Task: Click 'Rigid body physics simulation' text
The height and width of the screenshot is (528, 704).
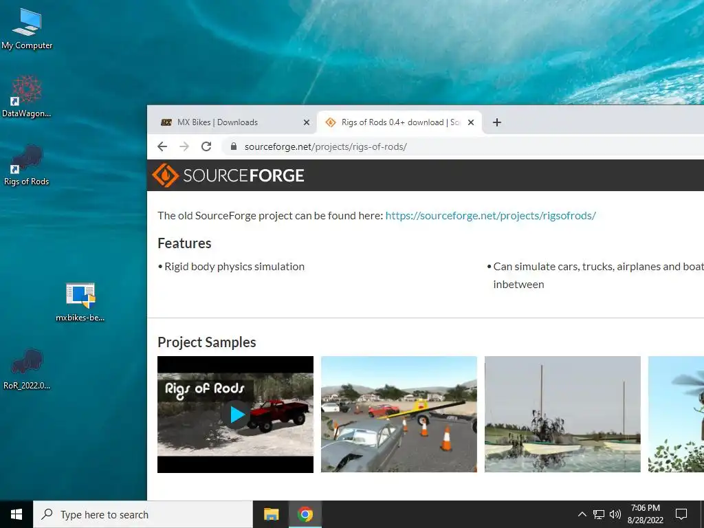Action: pos(234,267)
